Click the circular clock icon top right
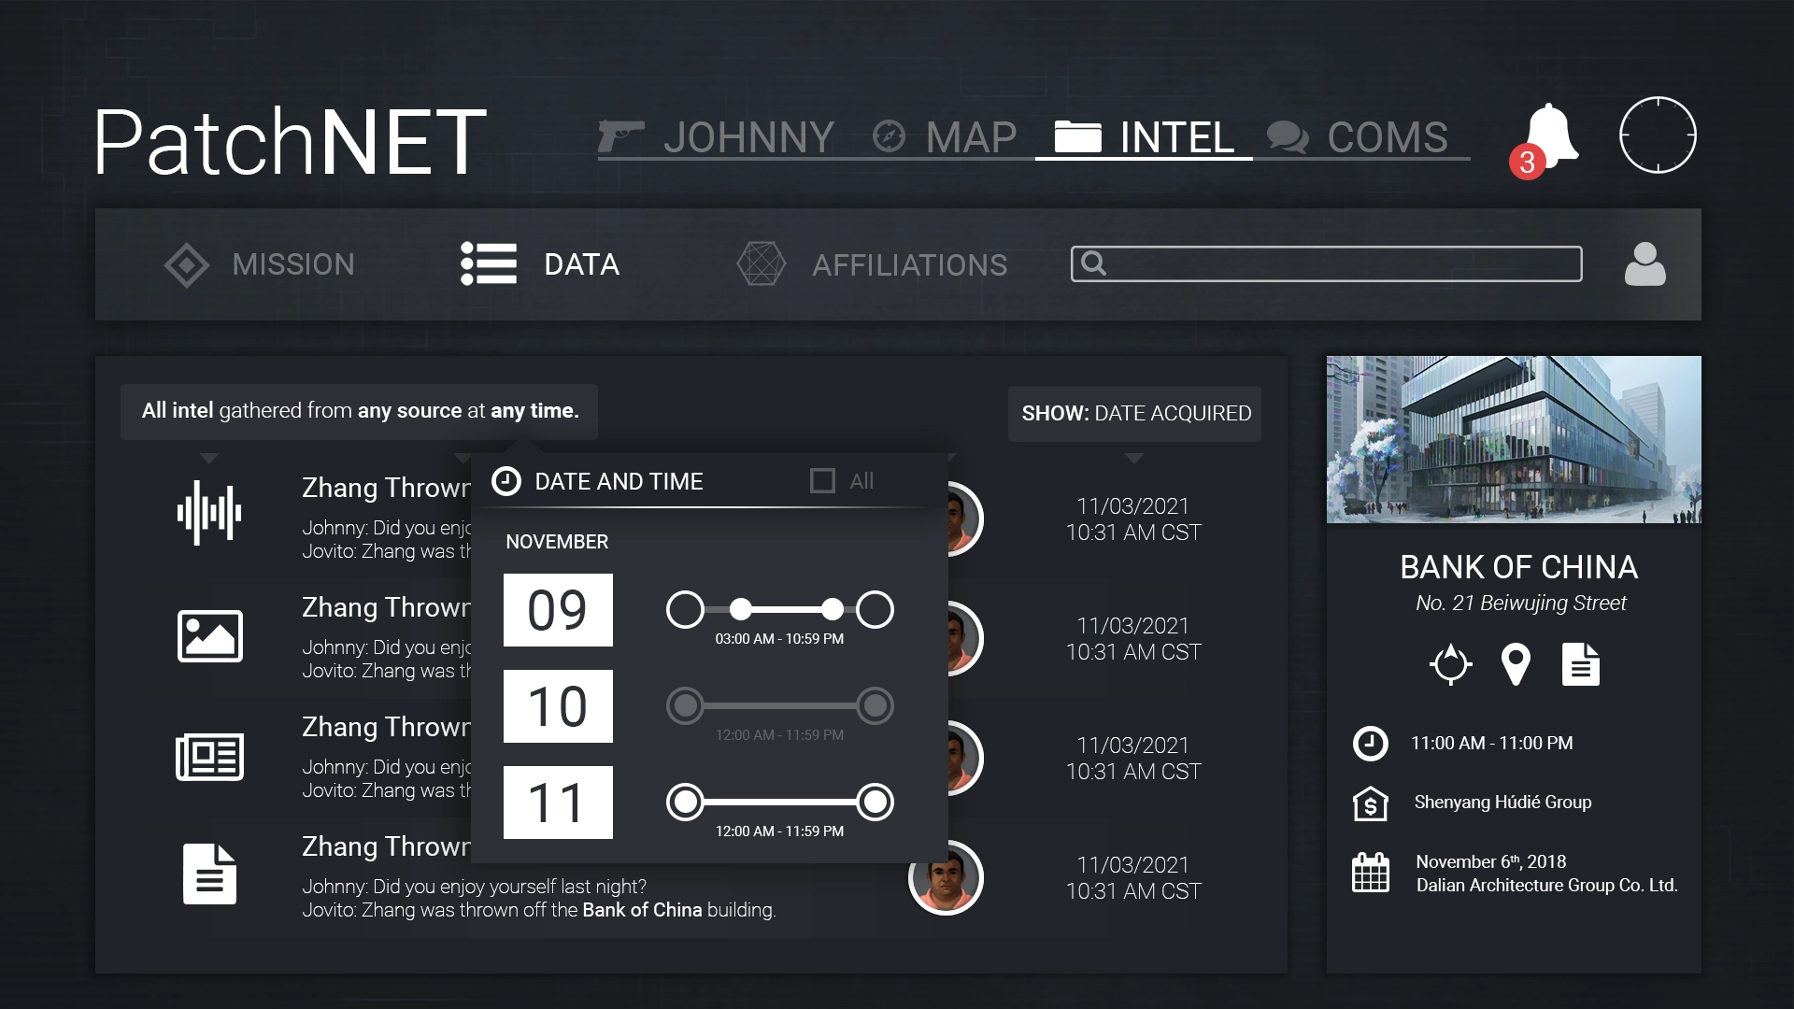1794x1009 pixels. pyautogui.click(x=1658, y=135)
